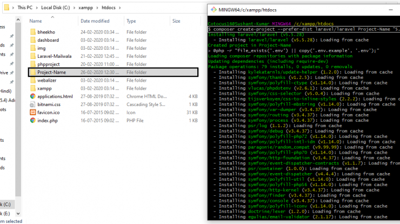Click Cascading Style S... type text
The width and height of the screenshot is (400, 224).
pyautogui.click(x=145, y=104)
